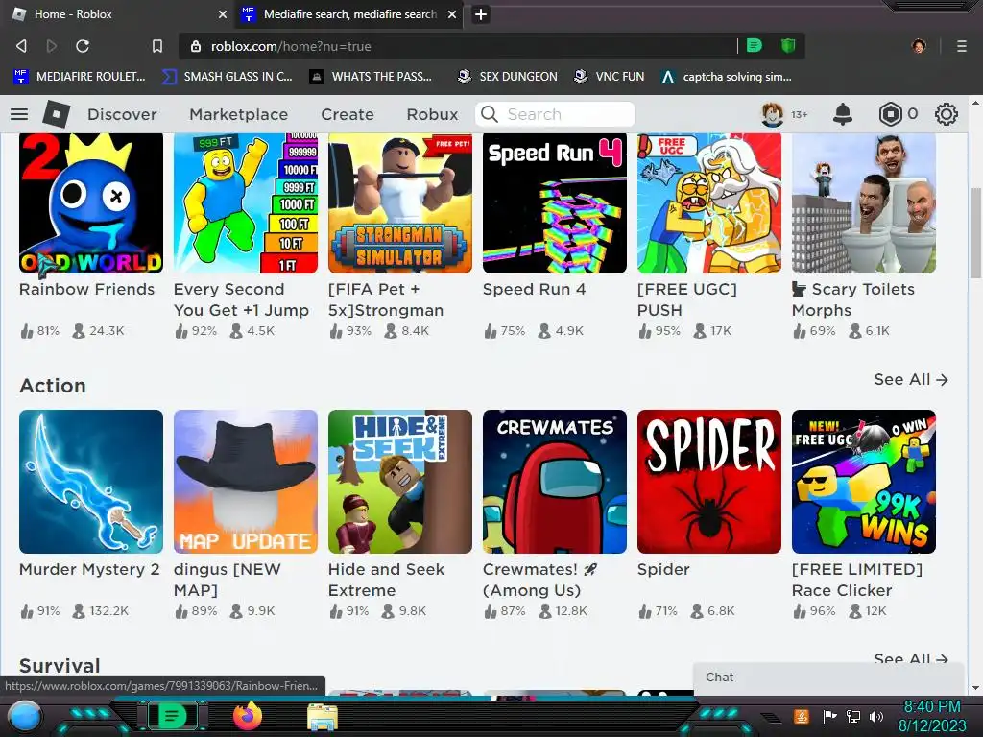The width and height of the screenshot is (983, 737).
Task: Open the Marketplace menu item
Action: pyautogui.click(x=239, y=114)
